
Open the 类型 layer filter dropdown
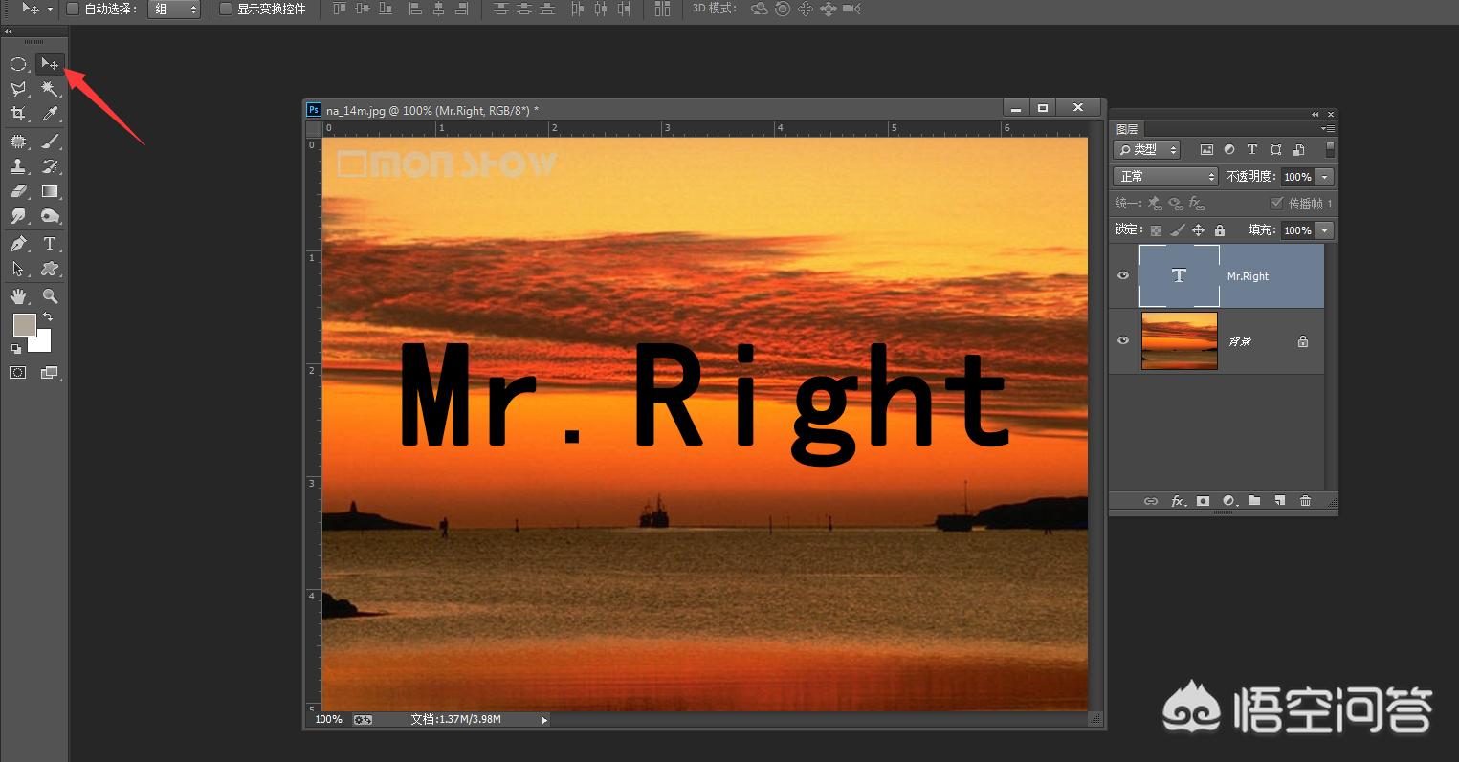click(1147, 150)
